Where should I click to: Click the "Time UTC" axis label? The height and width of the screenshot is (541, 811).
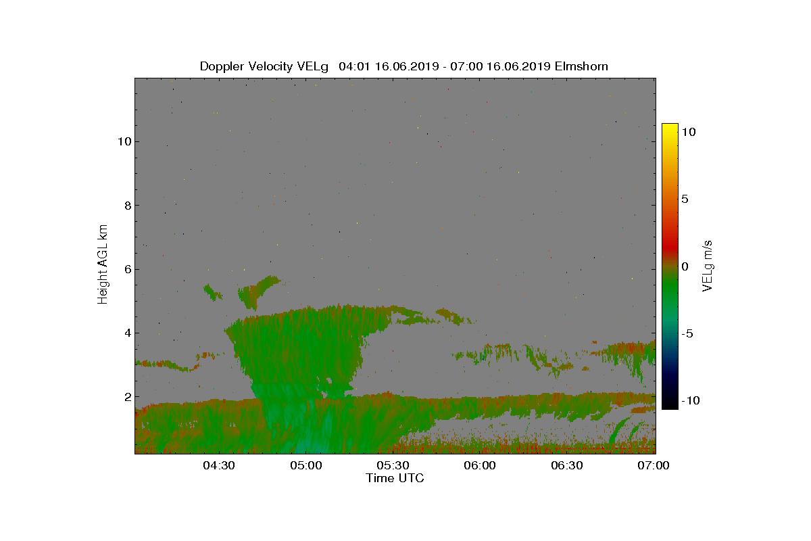pos(395,478)
